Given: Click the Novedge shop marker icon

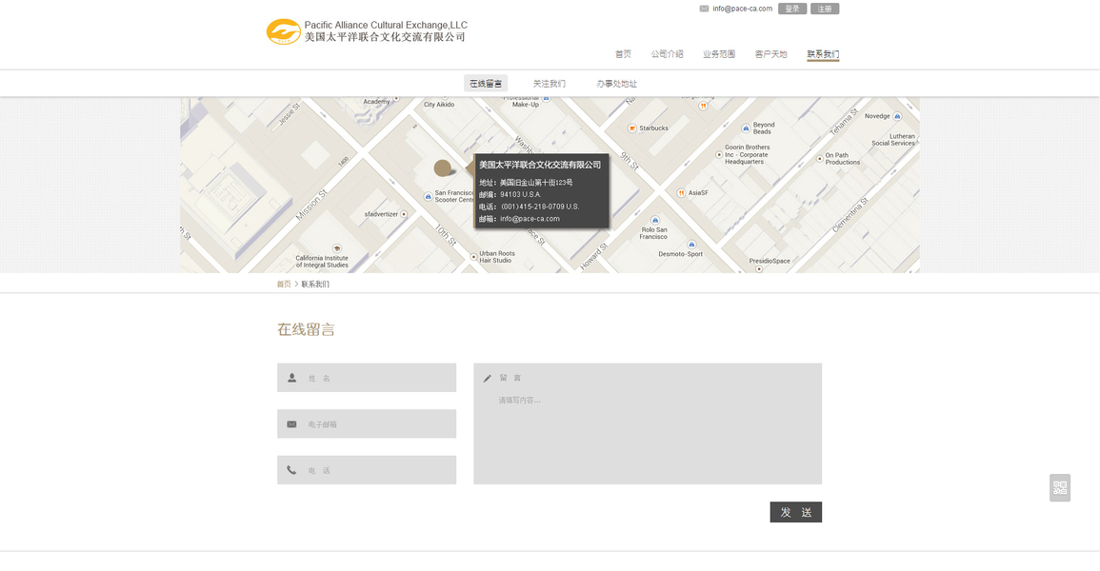Looking at the screenshot, I should [897, 116].
